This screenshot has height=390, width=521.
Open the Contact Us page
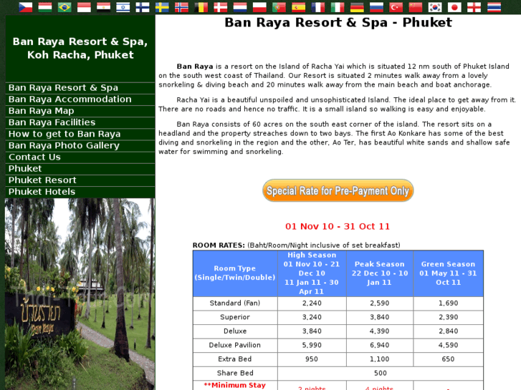coord(80,157)
